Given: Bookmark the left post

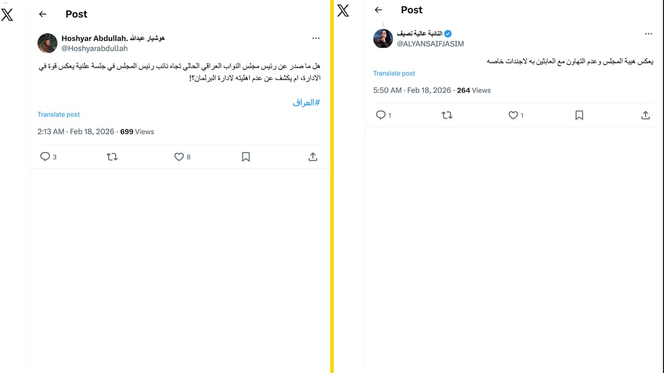Looking at the screenshot, I should click(x=246, y=156).
